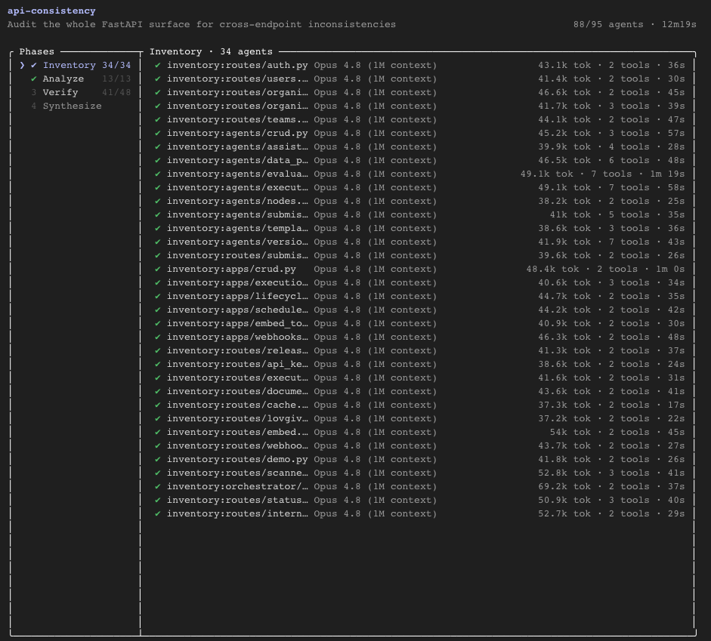Click the checkmark for inventory:agents/templa row
Viewport: 711px width, 641px height.
[158, 228]
